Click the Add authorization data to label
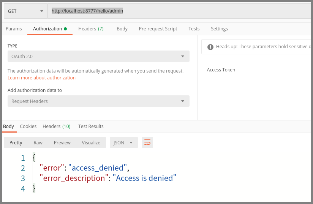 pyautogui.click(x=35, y=90)
